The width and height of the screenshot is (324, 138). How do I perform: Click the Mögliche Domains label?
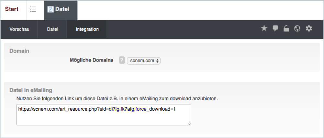(x=92, y=60)
